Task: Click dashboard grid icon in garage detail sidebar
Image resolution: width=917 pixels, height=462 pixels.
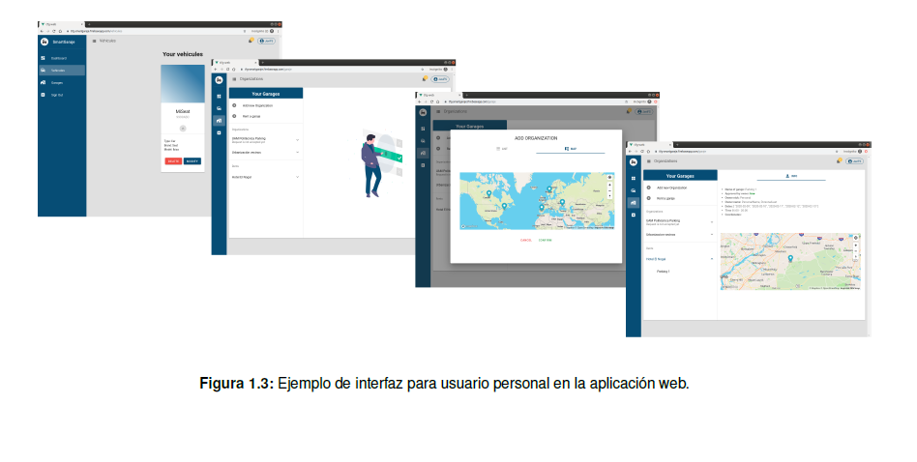Action: tap(634, 178)
